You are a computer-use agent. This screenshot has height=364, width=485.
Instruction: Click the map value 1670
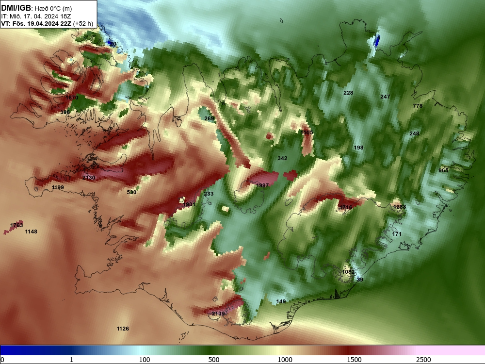click(x=72, y=98)
